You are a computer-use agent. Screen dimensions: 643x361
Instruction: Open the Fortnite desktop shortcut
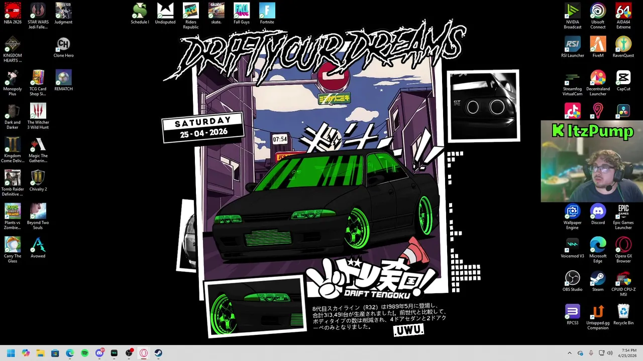point(267,14)
